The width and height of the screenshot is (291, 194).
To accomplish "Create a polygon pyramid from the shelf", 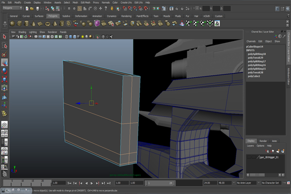I will [x=55, y=24].
